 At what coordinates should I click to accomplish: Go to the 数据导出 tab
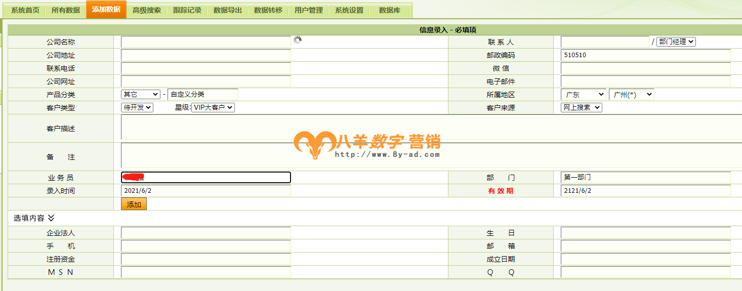click(x=228, y=11)
